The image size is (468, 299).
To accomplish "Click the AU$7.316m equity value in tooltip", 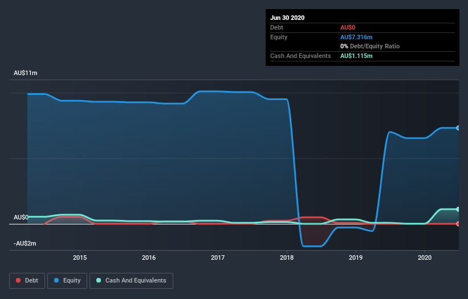I will point(356,37).
